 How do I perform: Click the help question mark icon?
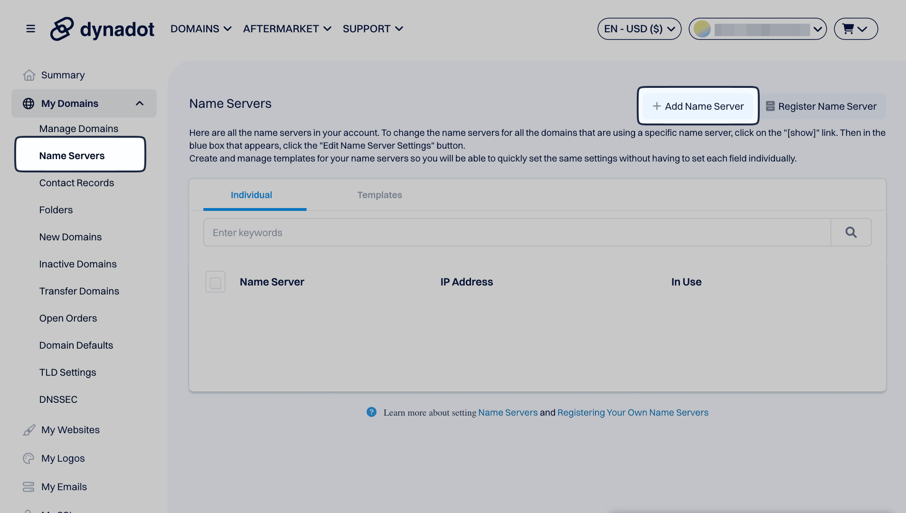click(371, 412)
